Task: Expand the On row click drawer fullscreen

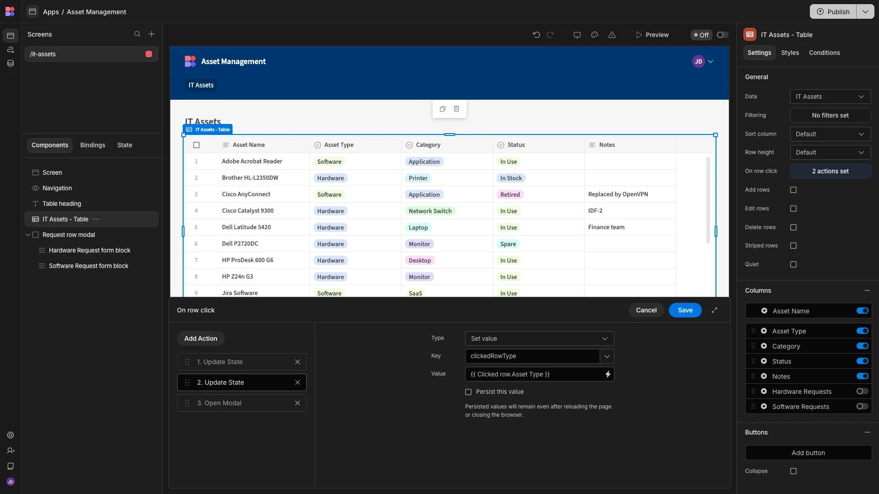Action: (715, 310)
